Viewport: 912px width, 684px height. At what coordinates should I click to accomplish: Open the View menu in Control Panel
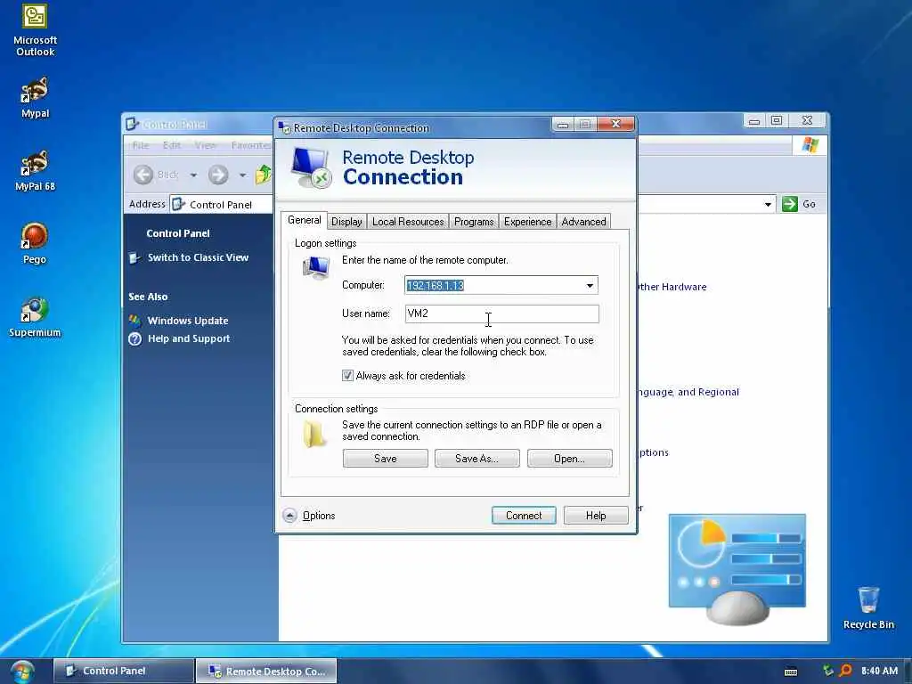pyautogui.click(x=206, y=145)
